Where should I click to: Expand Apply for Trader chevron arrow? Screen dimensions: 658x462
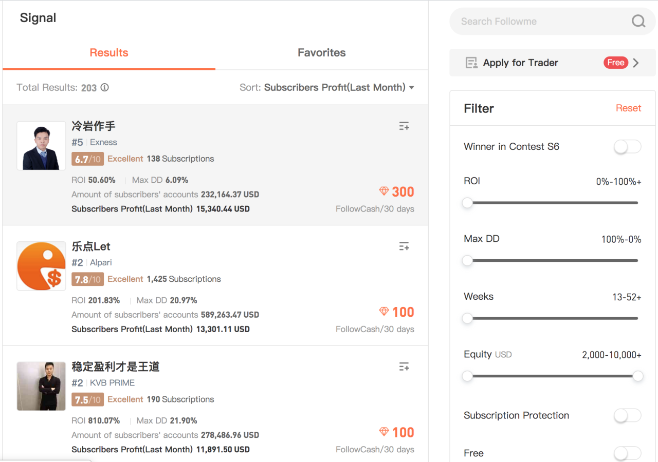point(636,63)
